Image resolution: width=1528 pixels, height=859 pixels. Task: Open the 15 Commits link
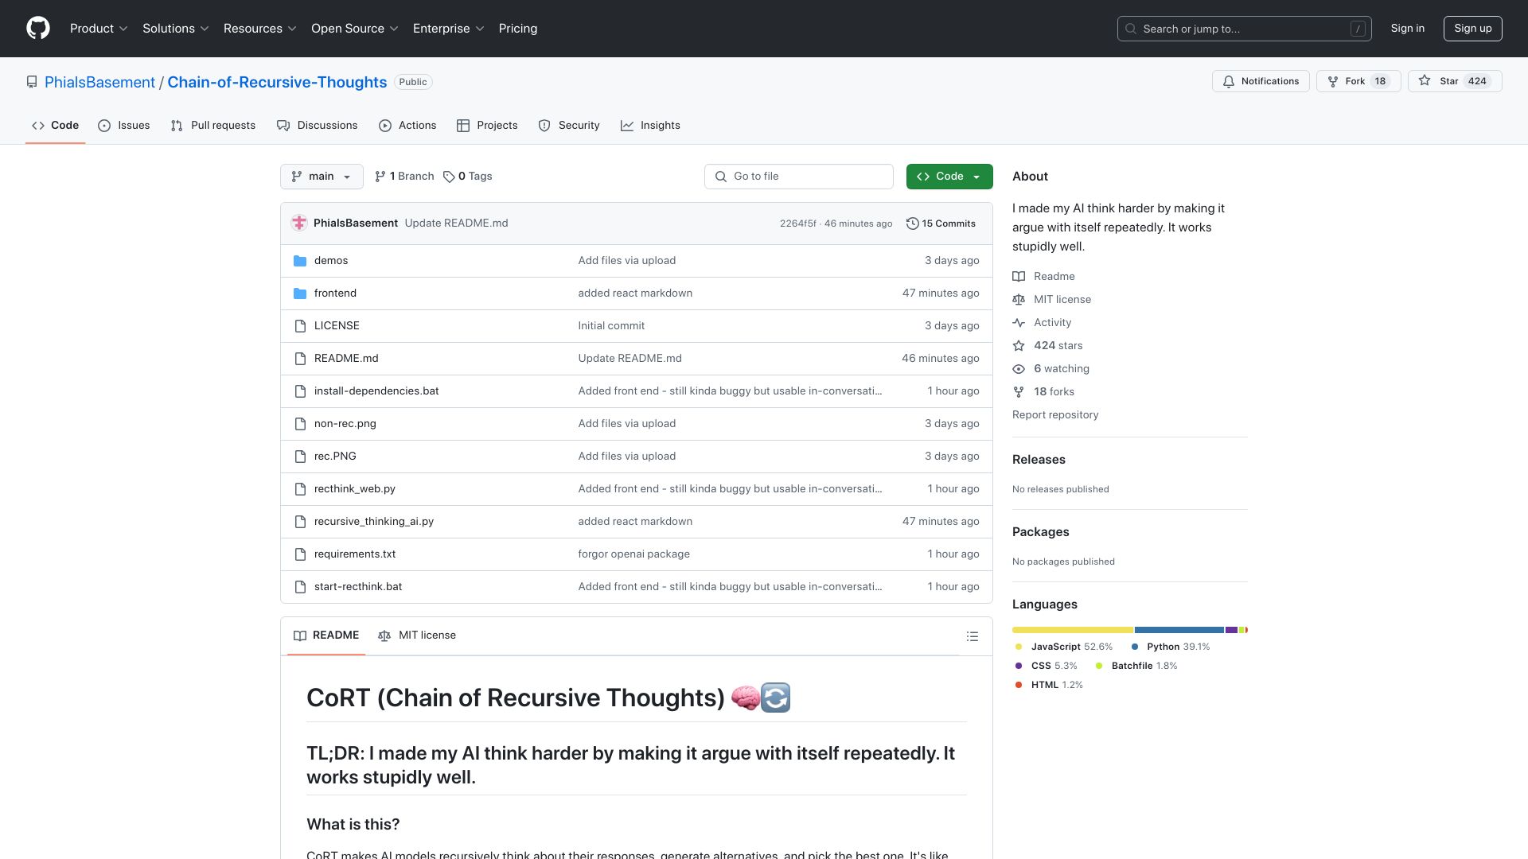pos(941,223)
